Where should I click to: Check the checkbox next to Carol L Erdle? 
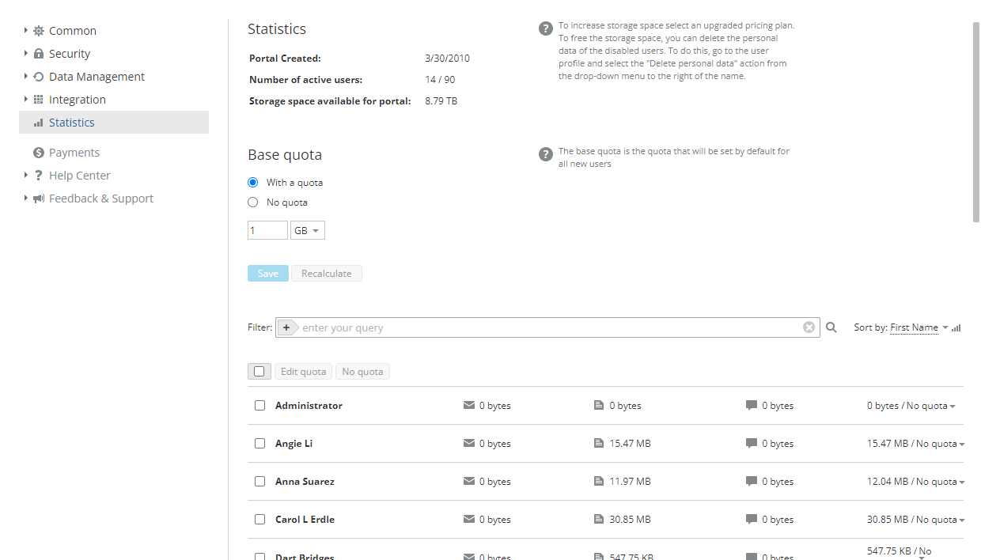(x=259, y=519)
